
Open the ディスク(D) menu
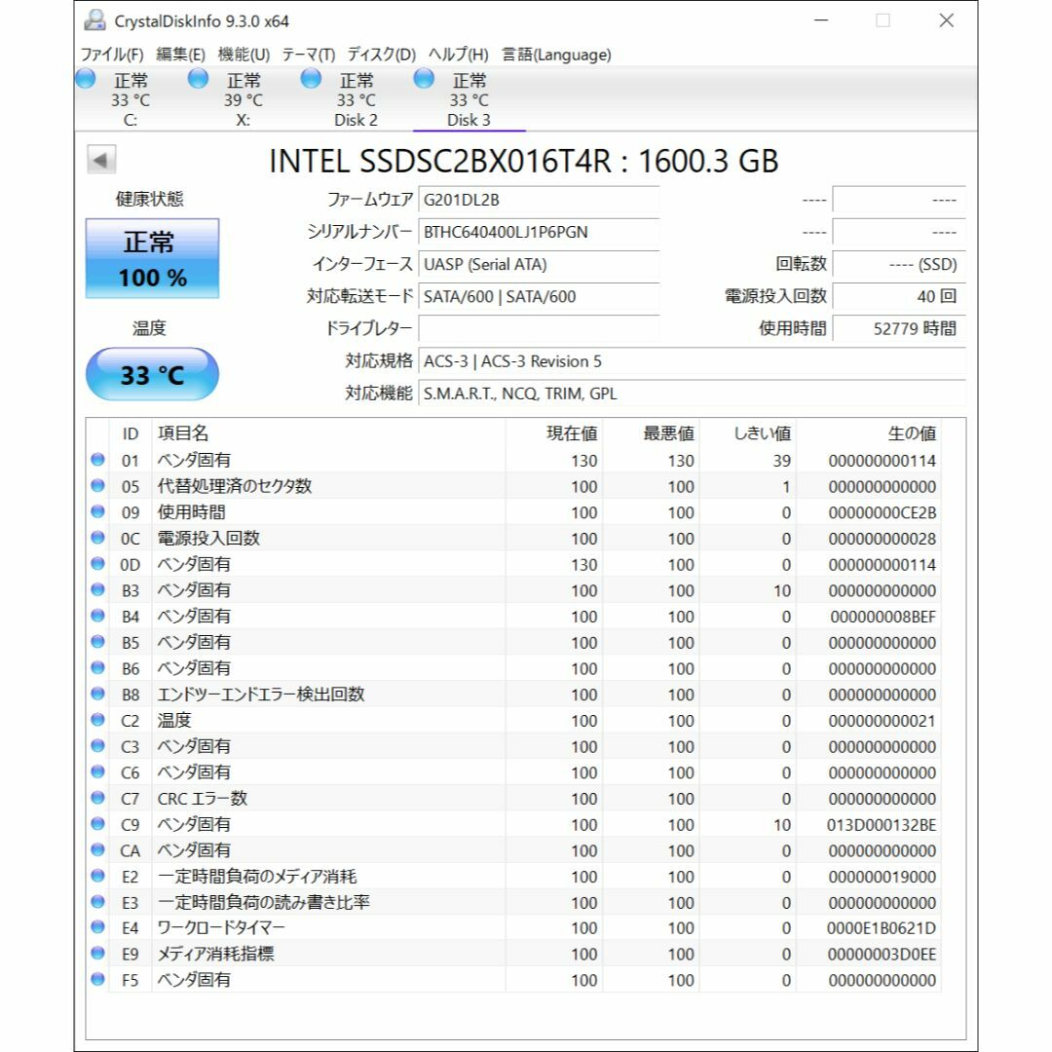click(x=381, y=55)
